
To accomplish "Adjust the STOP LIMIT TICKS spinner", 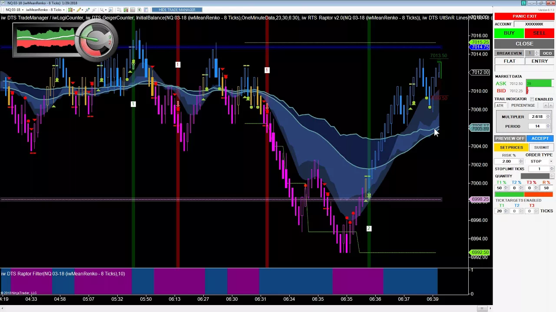I will 552,169.
